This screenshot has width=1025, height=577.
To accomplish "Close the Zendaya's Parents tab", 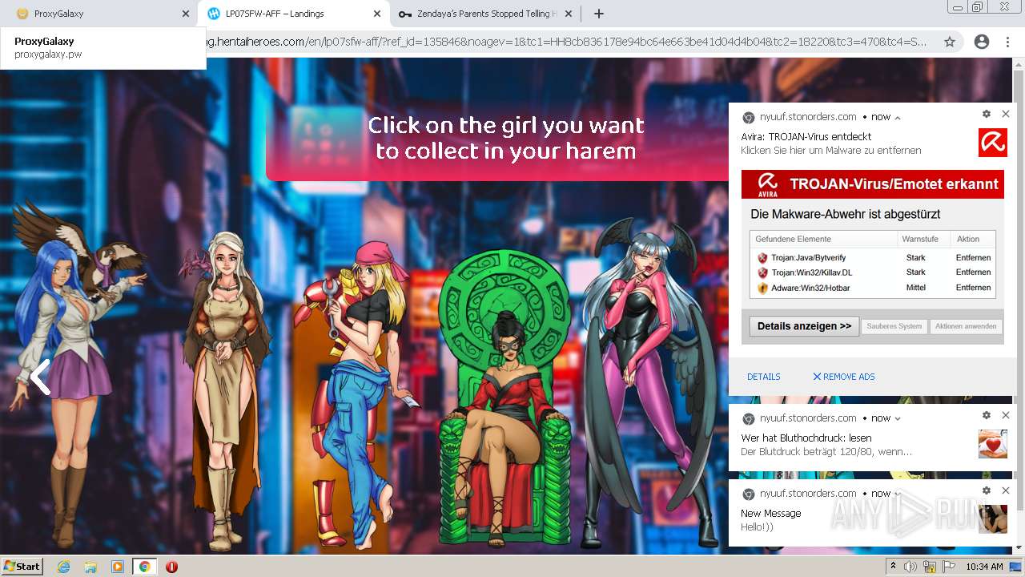I will click(569, 14).
